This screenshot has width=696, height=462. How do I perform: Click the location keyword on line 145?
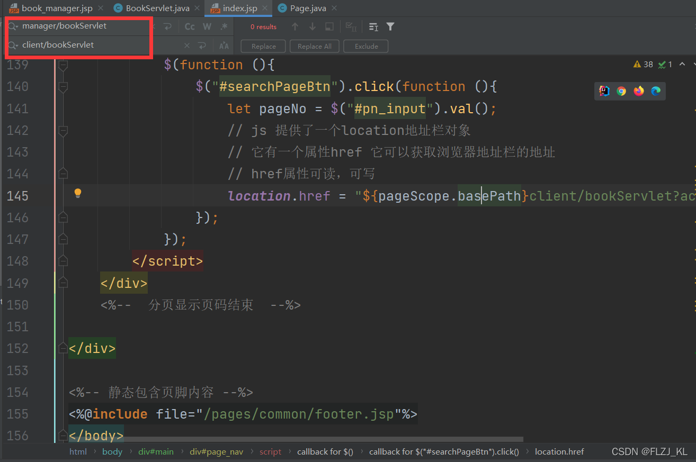click(x=259, y=196)
